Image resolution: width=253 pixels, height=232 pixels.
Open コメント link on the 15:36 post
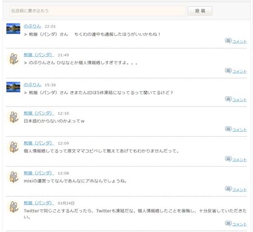coord(240,100)
